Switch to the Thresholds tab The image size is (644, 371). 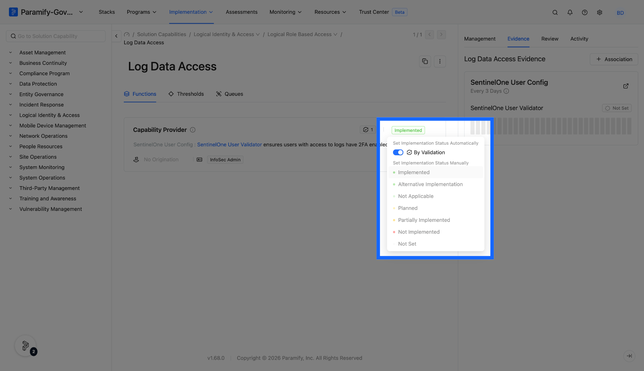[186, 94]
